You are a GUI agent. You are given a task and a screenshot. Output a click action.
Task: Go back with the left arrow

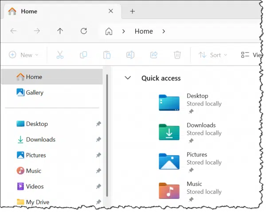pos(13,31)
